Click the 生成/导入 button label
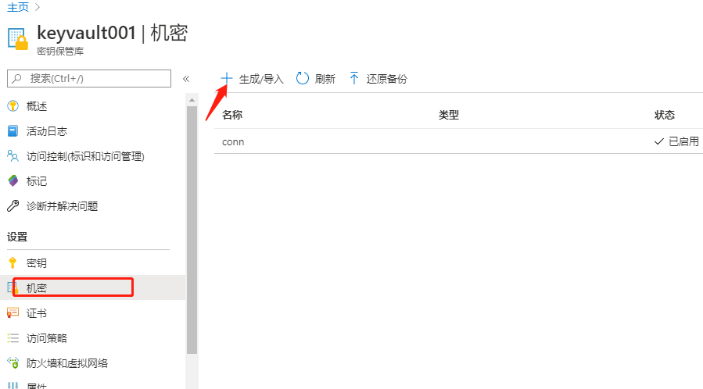703x389 pixels. 261,79
